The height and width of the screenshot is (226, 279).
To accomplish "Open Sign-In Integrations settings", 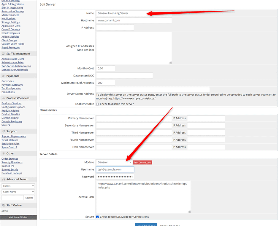I will (x=12, y=8).
